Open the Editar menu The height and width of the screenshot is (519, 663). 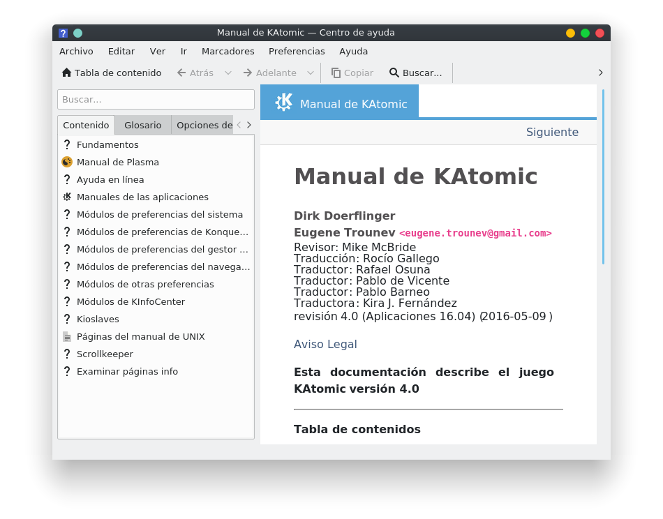[x=121, y=52]
